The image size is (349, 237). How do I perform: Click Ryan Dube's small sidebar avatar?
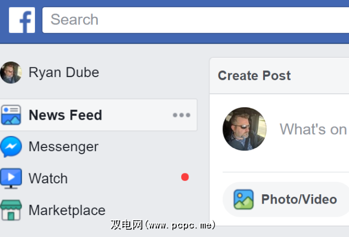click(x=11, y=72)
